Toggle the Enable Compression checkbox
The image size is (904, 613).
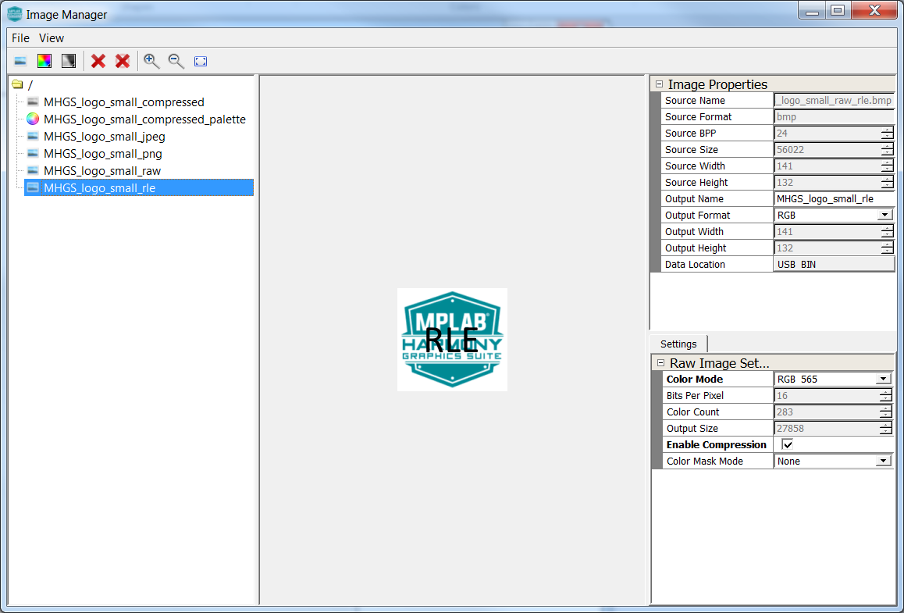tap(787, 444)
